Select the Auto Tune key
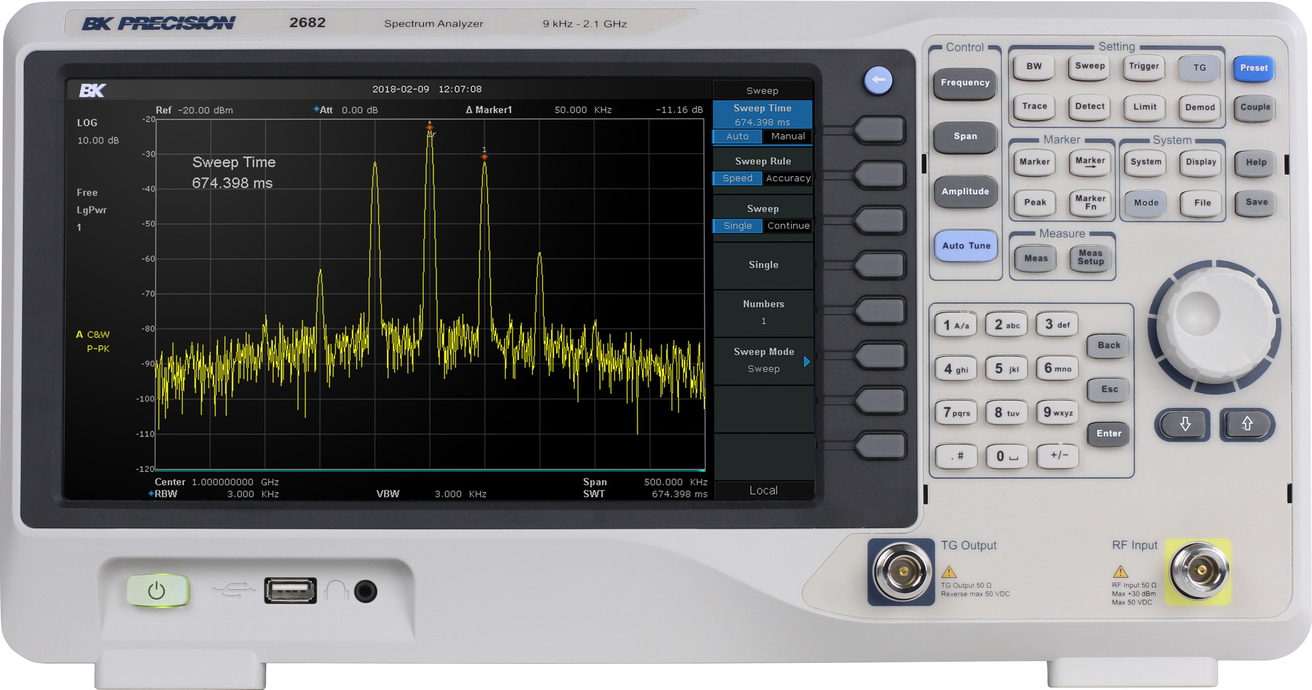Image resolution: width=1312 pixels, height=690 pixels. click(x=966, y=246)
